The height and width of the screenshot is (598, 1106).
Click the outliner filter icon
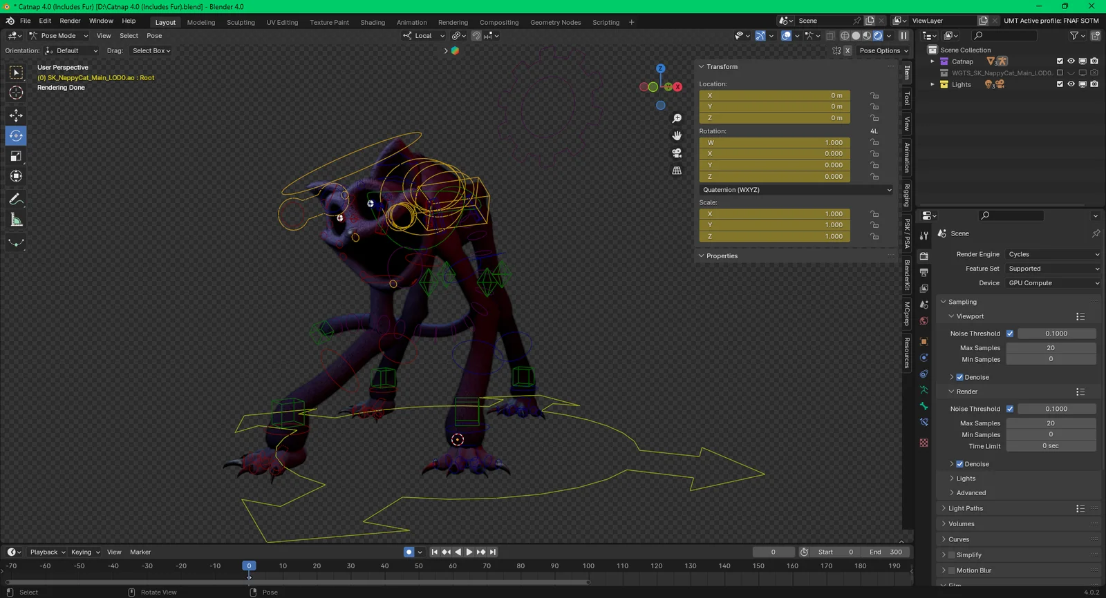coord(1074,35)
